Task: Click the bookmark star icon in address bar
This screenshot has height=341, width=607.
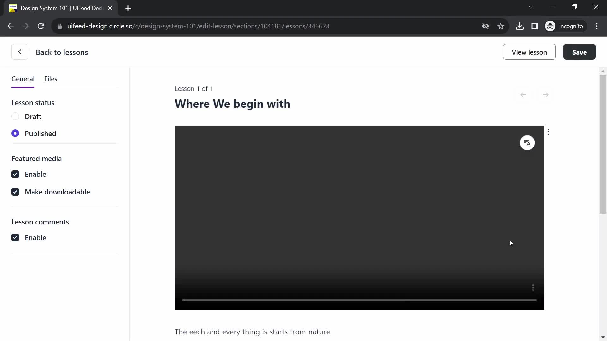Action: click(x=501, y=26)
